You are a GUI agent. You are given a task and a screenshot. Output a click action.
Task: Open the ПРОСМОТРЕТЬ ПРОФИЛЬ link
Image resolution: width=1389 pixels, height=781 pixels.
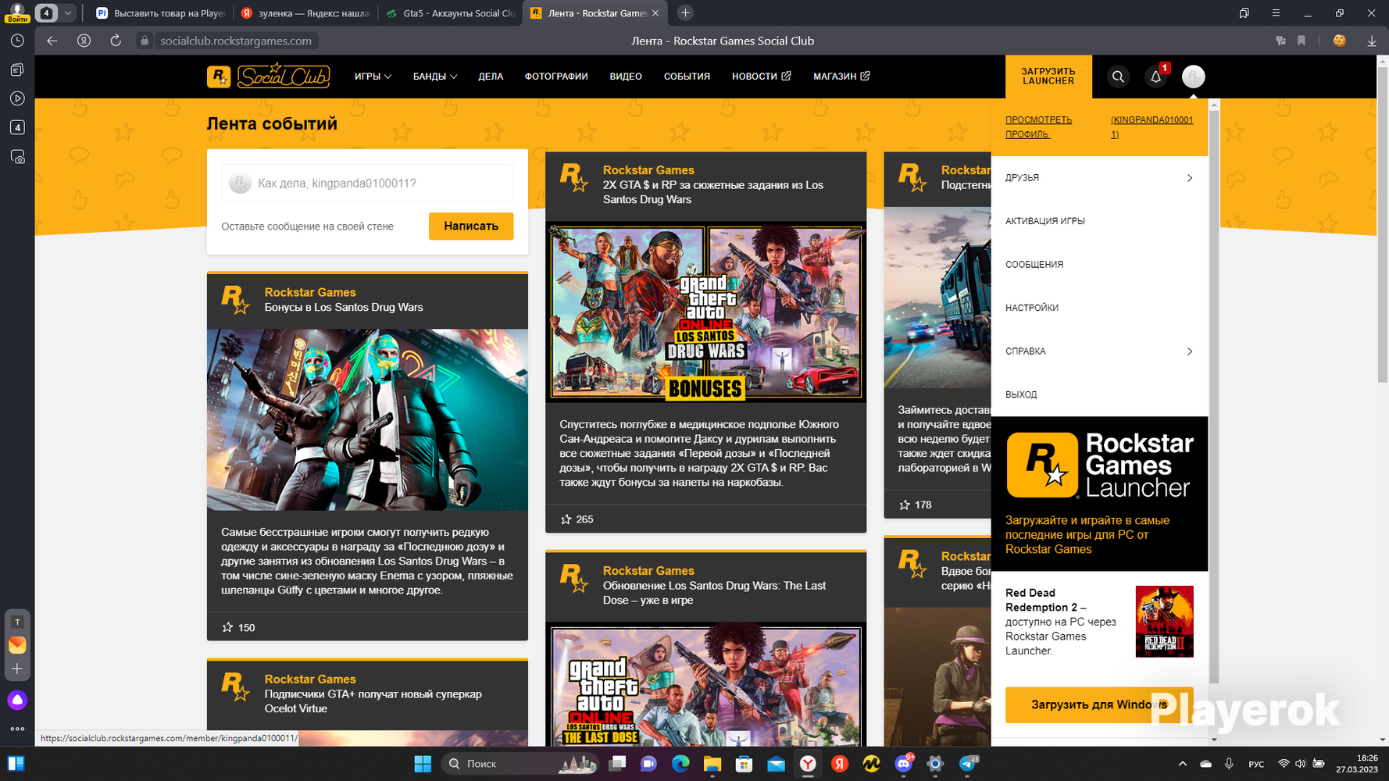click(1038, 127)
